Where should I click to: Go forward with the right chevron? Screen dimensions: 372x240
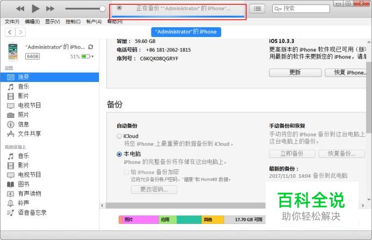(x=20, y=32)
